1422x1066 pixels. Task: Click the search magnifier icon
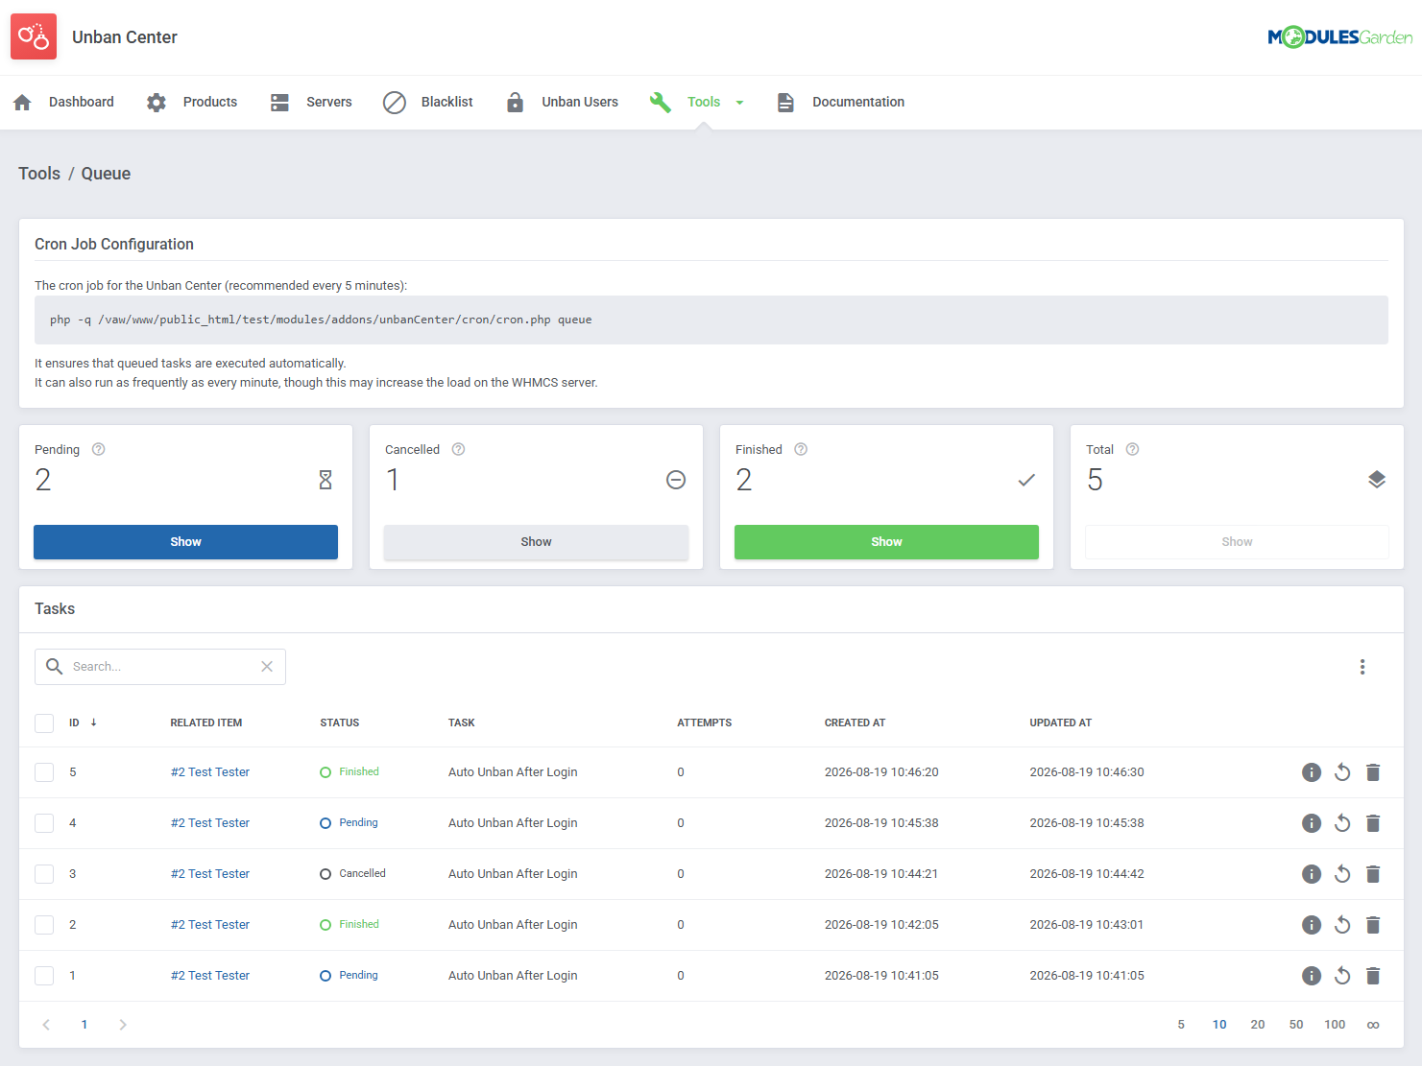pyautogui.click(x=55, y=666)
